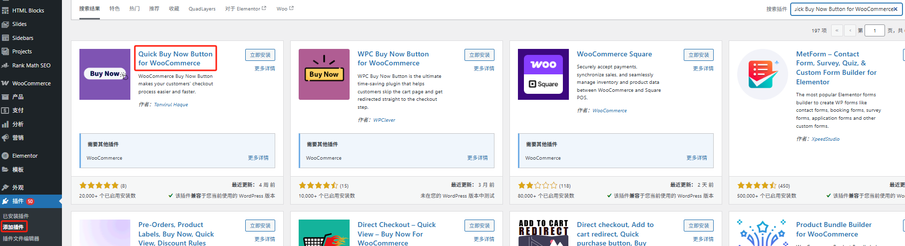Open the HTML Blocks sidebar icon

click(5, 10)
